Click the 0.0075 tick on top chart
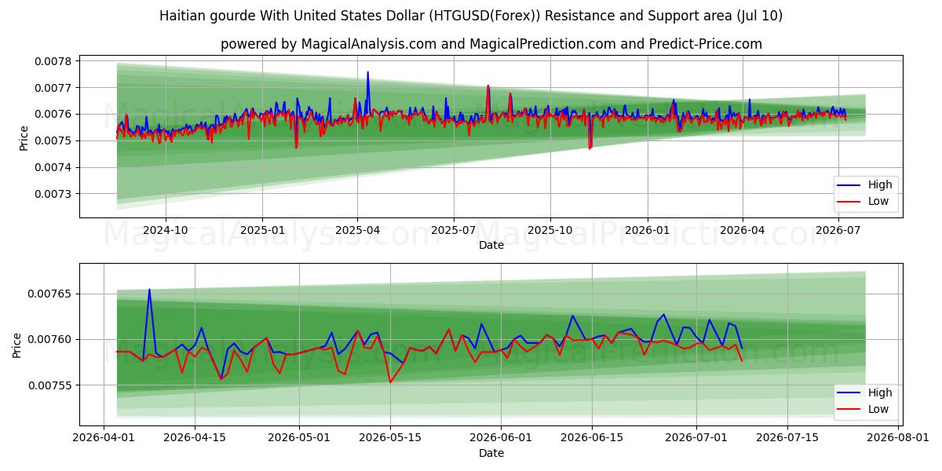The image size is (942, 471). click(x=53, y=141)
